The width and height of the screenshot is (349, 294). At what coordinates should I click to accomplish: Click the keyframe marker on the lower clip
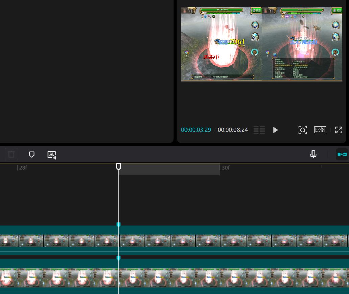point(118,258)
